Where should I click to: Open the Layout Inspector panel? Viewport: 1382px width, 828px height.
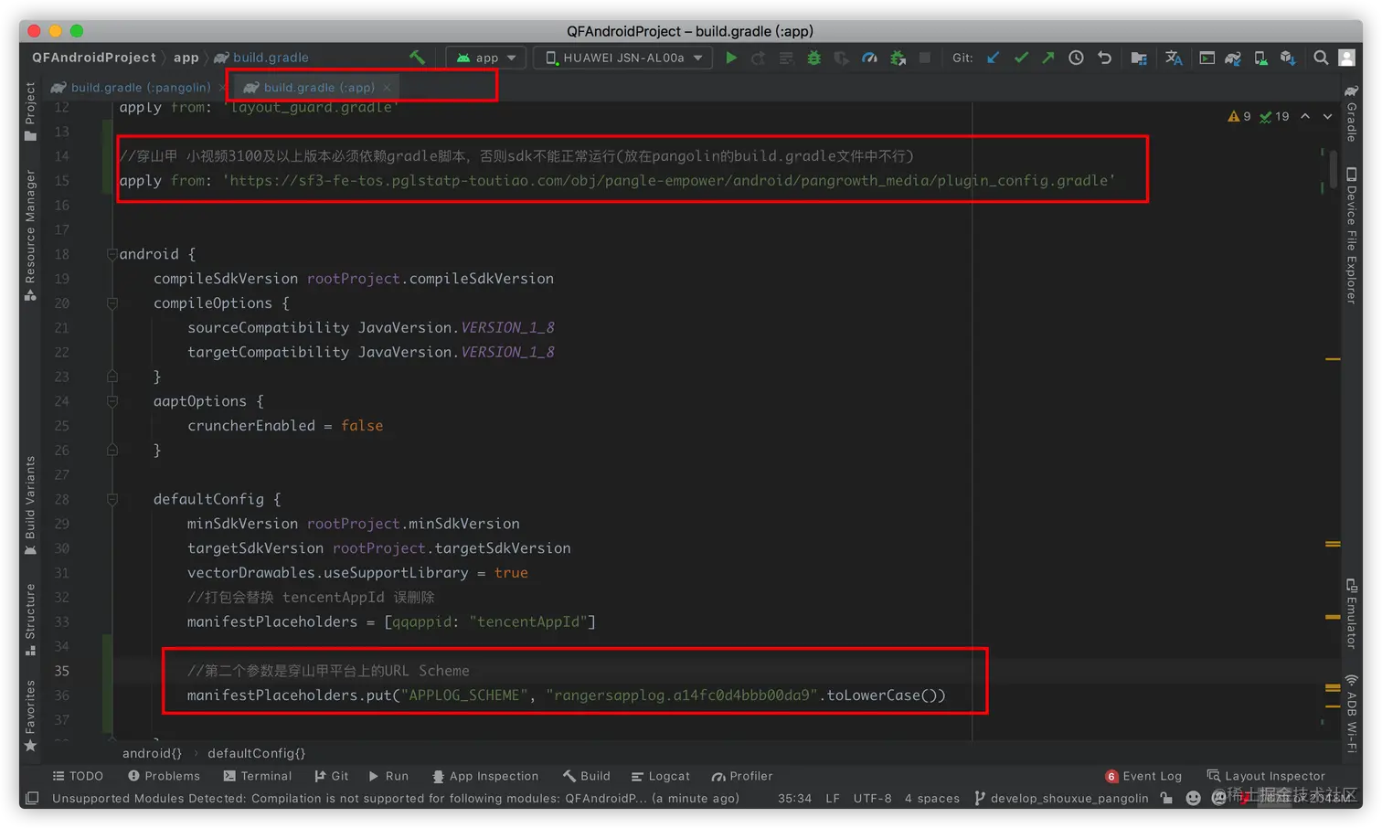[1266, 776]
